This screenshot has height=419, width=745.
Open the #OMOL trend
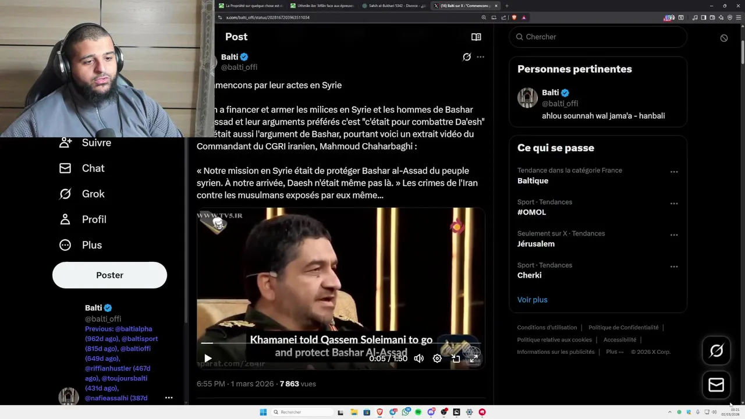tap(531, 212)
